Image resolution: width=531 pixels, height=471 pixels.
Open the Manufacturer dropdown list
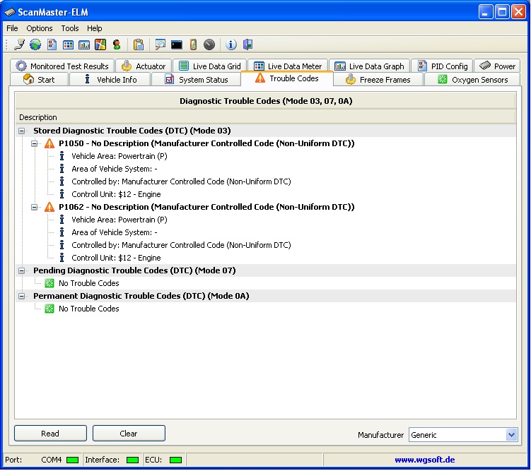pyautogui.click(x=511, y=434)
